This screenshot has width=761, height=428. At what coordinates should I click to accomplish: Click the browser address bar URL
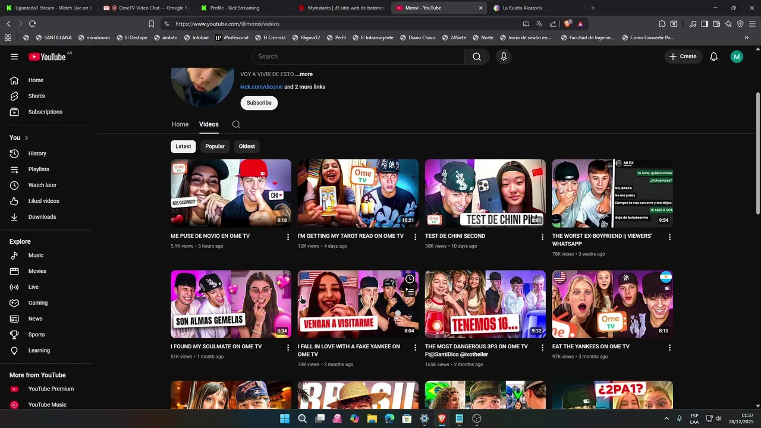click(227, 24)
